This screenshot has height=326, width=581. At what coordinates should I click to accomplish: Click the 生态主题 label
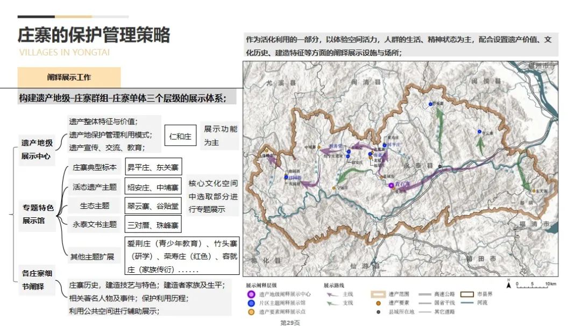pyautogui.click(x=95, y=206)
